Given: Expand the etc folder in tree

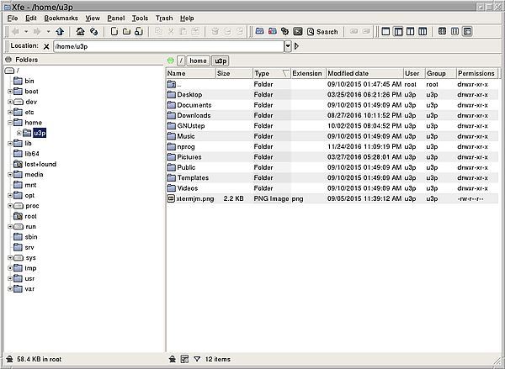Looking at the screenshot, I should pyautogui.click(x=10, y=112).
